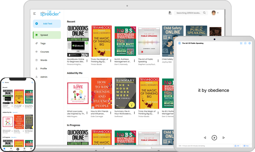This screenshot has height=152, width=255.
Task: Click the Add Text button
Action: tap(47, 24)
